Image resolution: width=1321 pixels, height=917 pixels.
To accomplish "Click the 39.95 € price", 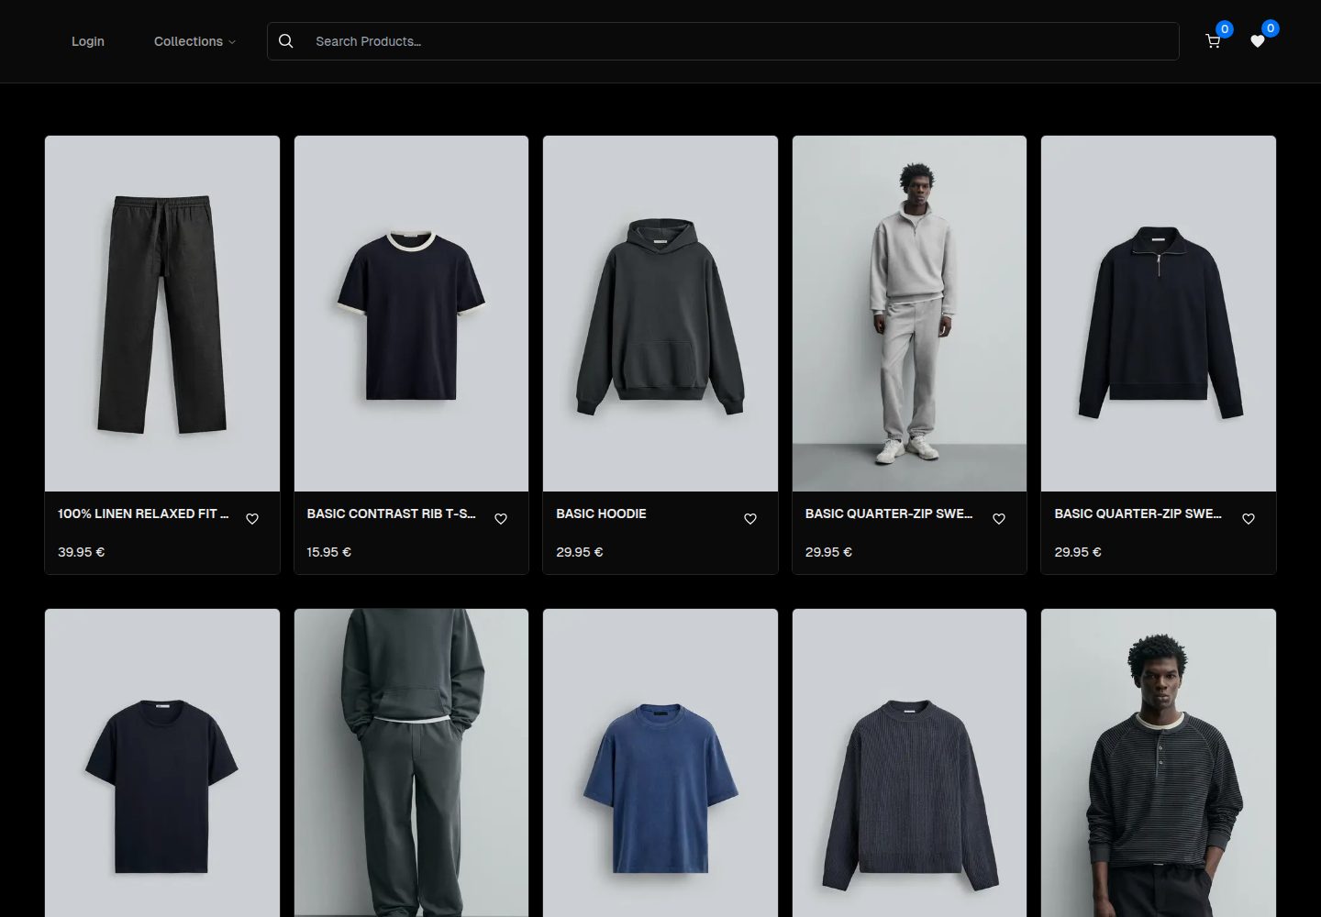I will tap(82, 552).
